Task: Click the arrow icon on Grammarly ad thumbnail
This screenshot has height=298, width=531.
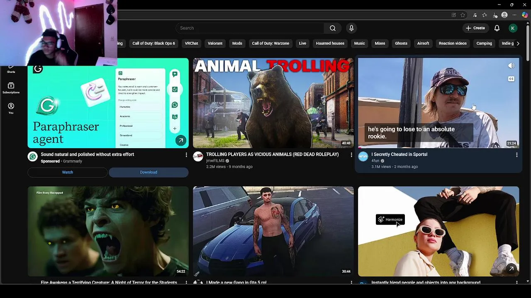Action: 181,140
